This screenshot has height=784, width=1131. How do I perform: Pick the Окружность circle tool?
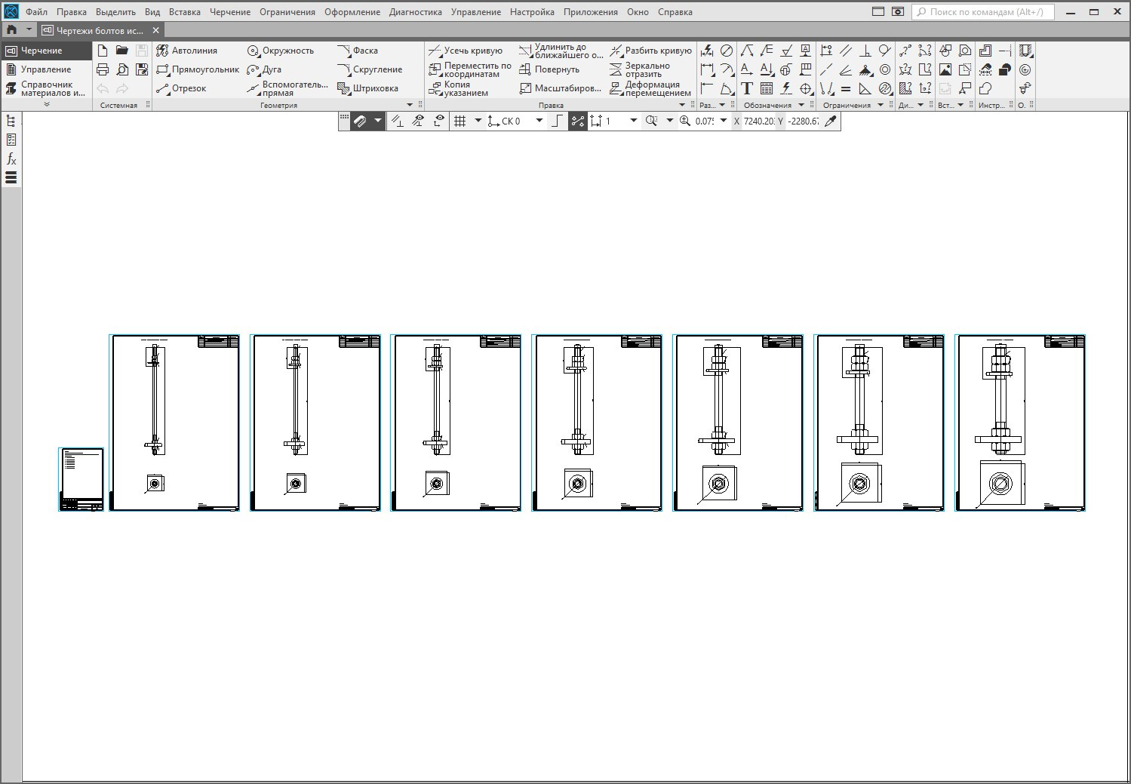[x=280, y=51]
